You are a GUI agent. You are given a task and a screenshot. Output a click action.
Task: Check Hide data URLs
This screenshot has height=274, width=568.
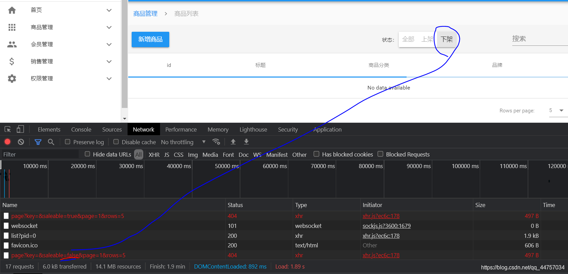click(87, 154)
